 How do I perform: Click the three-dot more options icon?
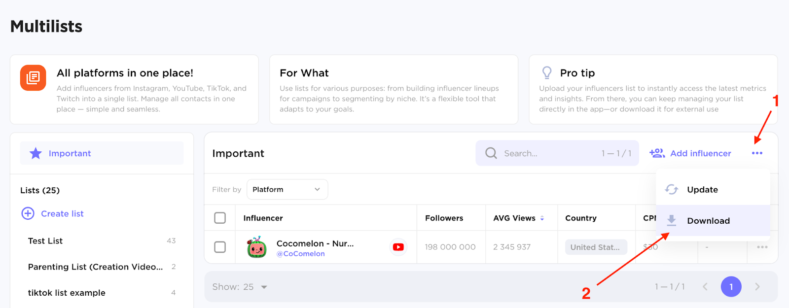click(757, 153)
